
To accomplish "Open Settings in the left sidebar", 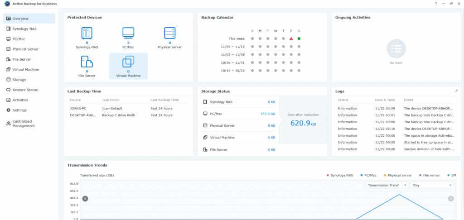I will click(19, 110).
